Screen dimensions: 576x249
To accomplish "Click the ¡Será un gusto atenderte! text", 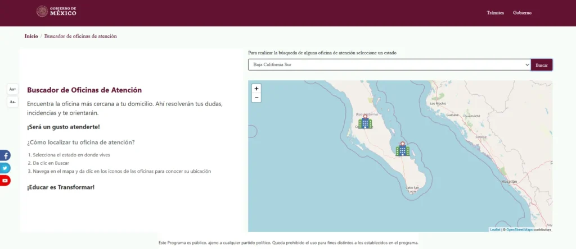I will 63,127.
